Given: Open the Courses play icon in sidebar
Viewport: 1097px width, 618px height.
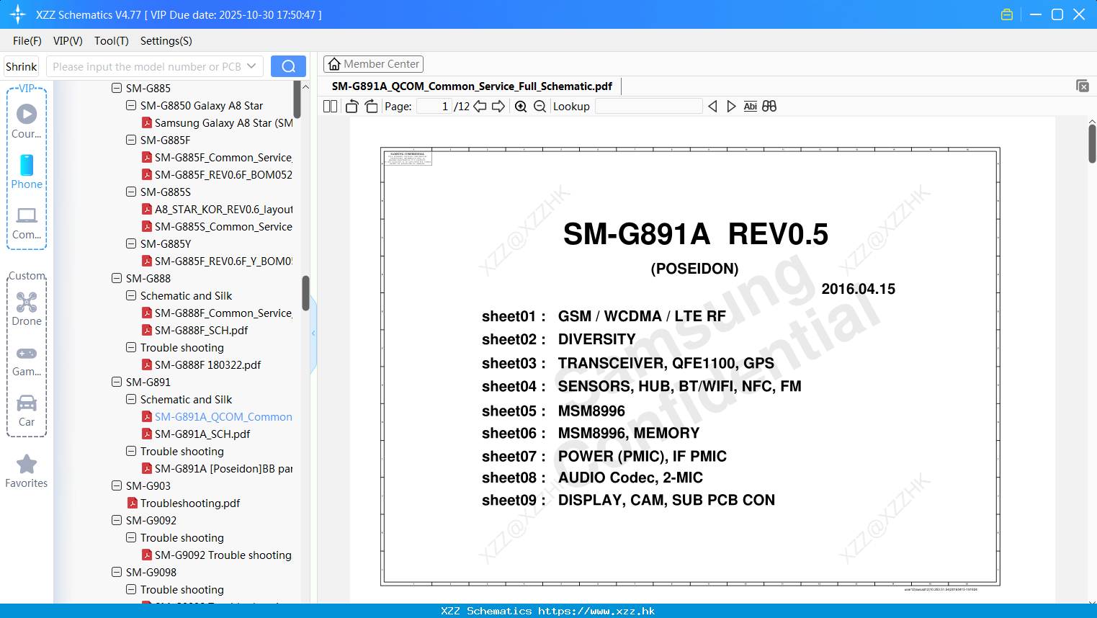Looking at the screenshot, I should pos(27,114).
